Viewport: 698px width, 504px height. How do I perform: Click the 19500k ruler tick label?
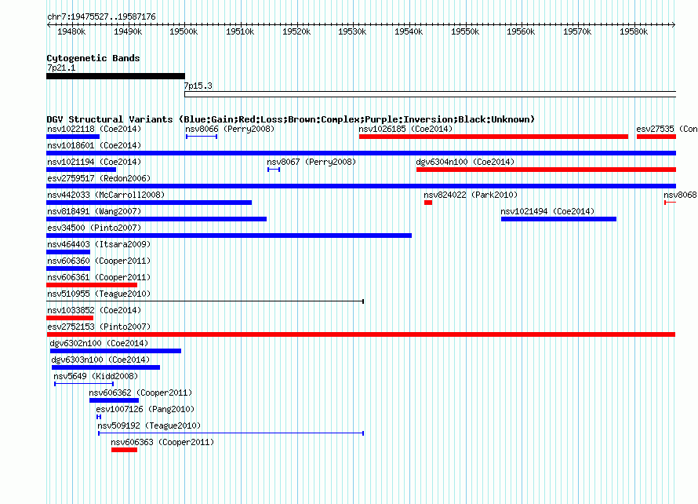point(184,31)
